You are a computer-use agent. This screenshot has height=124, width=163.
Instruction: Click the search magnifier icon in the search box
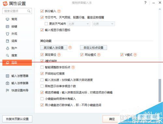[29, 11]
